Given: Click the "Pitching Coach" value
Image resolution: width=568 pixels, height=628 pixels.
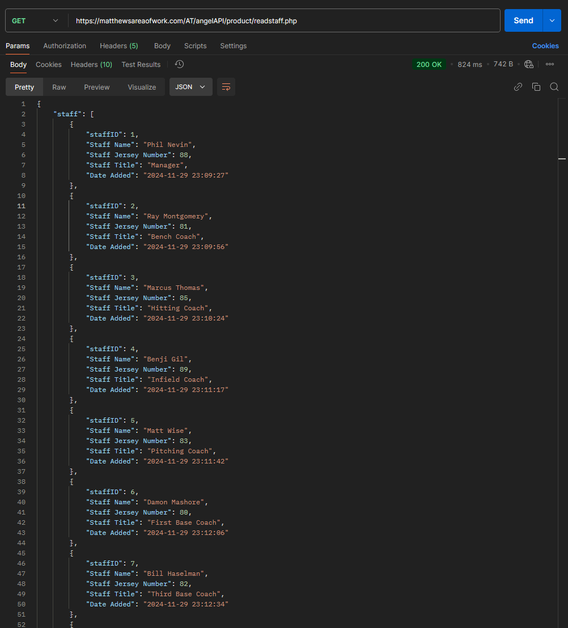Looking at the screenshot, I should [x=180, y=451].
